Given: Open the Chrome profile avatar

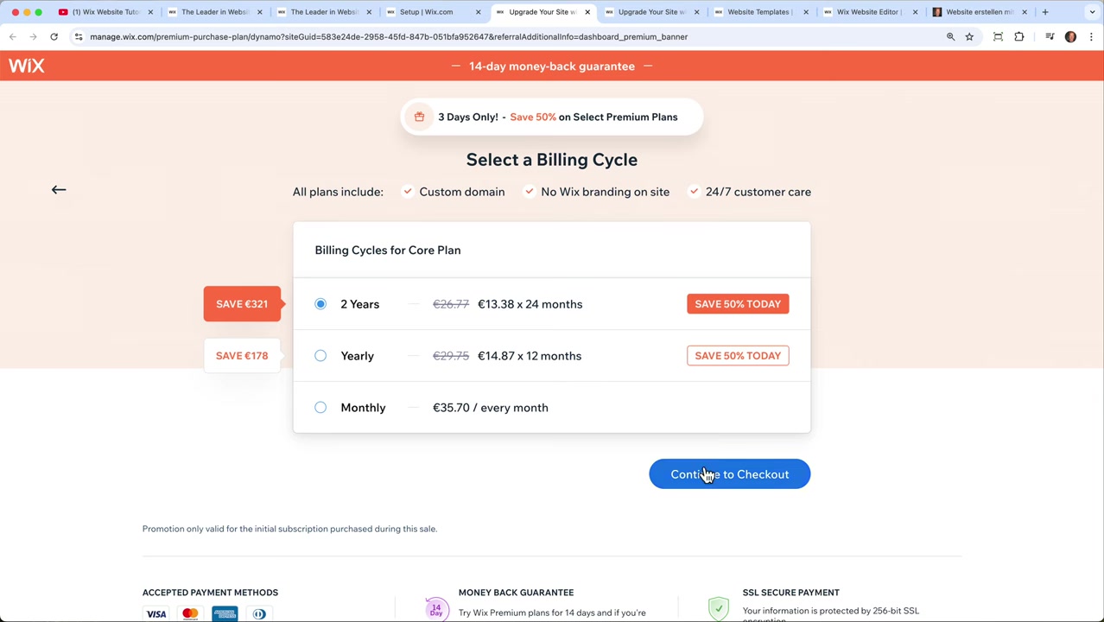Looking at the screenshot, I should [1070, 36].
